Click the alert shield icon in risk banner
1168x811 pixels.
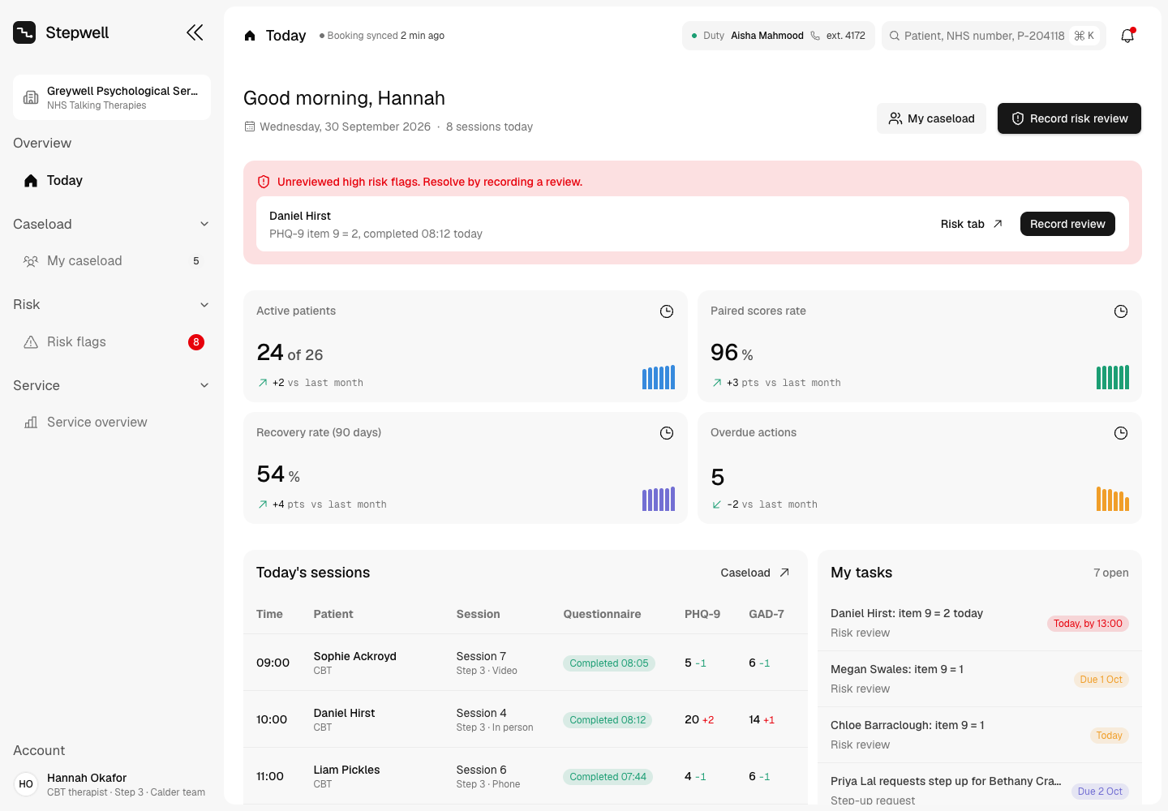click(x=264, y=182)
